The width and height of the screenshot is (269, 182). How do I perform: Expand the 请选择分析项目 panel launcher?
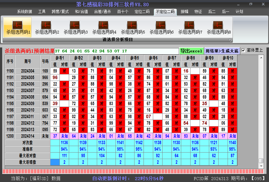(230, 40)
